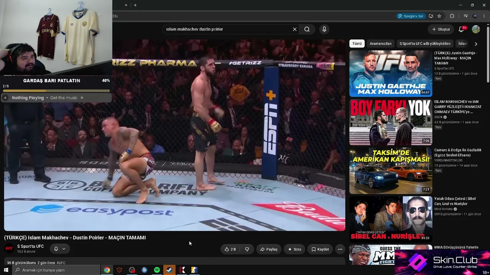Like the video with thumbs up

pos(230,249)
